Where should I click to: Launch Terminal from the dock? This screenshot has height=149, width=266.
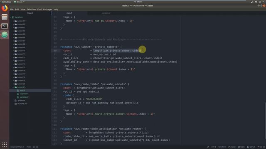click(5, 26)
